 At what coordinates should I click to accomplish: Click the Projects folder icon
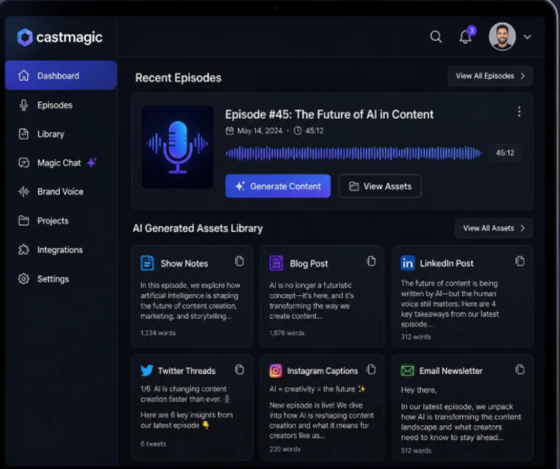point(24,221)
